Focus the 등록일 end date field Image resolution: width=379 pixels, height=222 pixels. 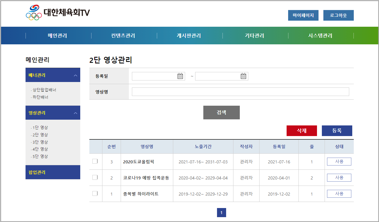click(x=222, y=76)
